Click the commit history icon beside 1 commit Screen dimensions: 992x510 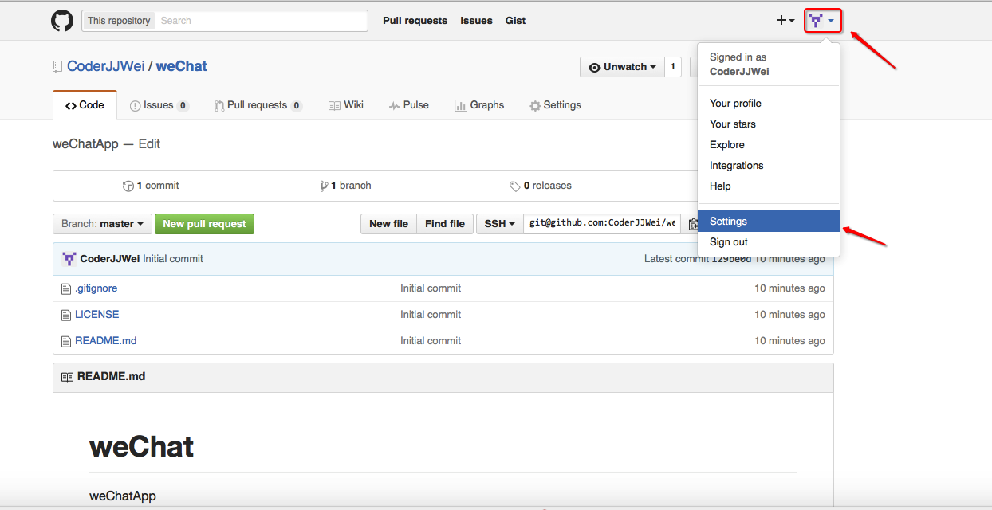click(x=128, y=186)
